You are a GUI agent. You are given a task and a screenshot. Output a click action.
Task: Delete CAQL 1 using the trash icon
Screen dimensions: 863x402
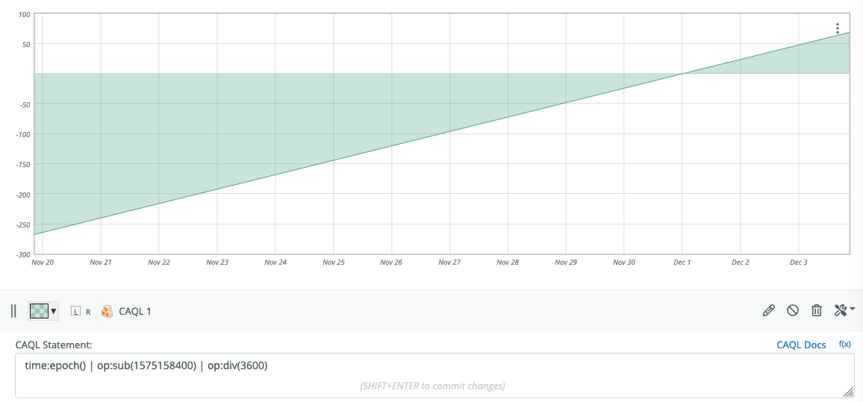(x=817, y=311)
